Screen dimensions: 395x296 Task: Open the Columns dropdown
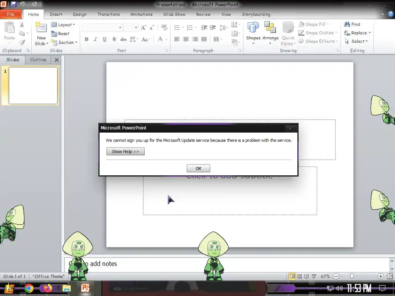tap(218, 39)
